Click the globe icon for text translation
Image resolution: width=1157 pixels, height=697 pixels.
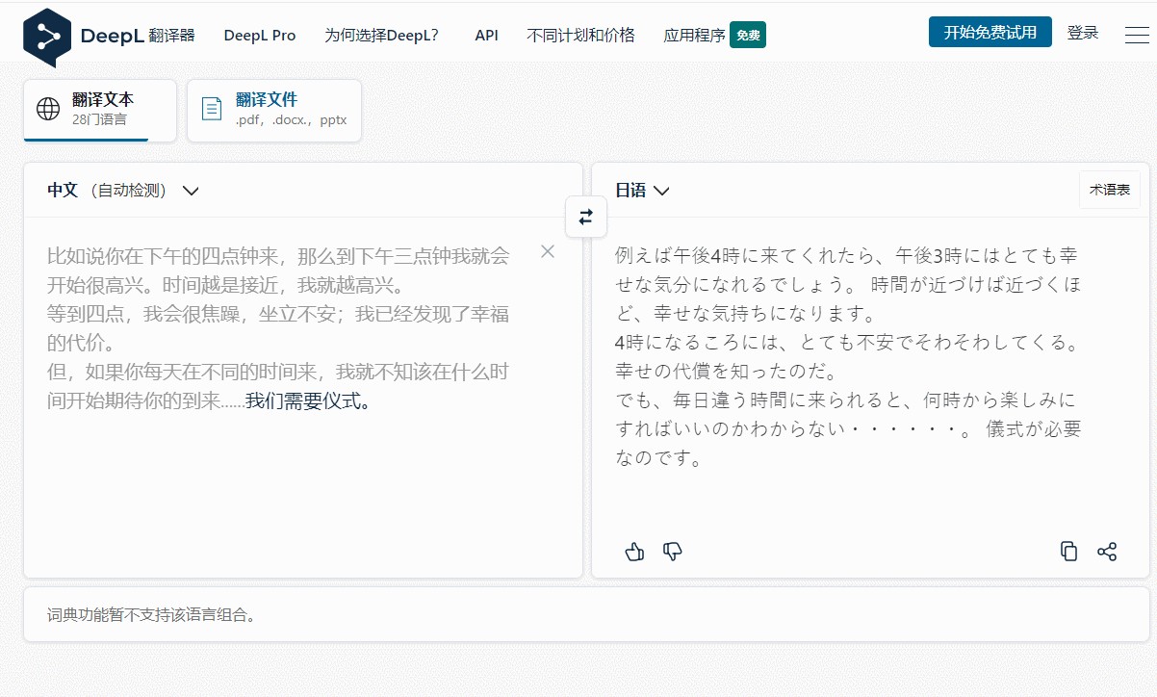[48, 109]
